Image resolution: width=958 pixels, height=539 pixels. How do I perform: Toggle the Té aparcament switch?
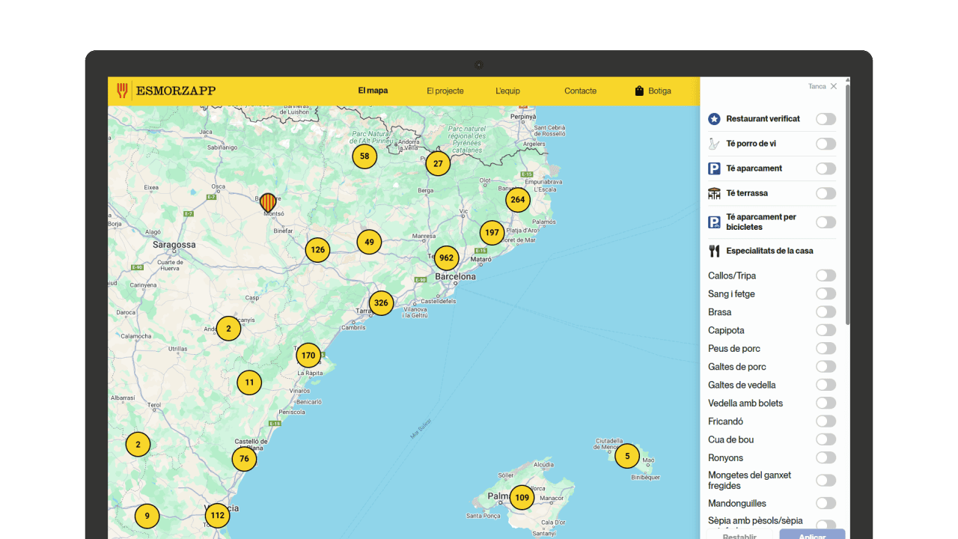click(826, 168)
